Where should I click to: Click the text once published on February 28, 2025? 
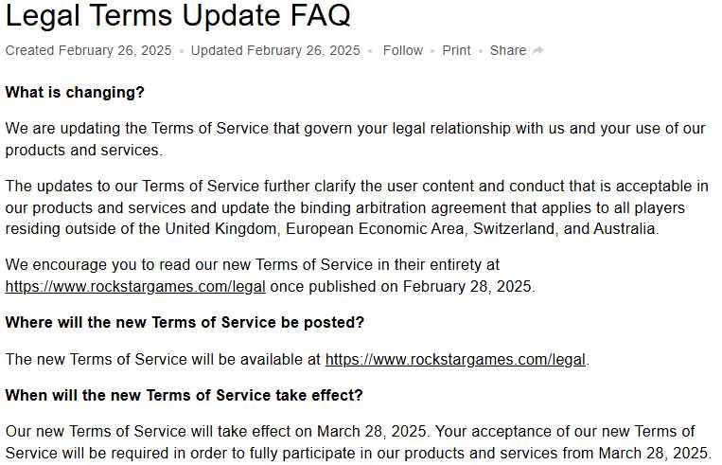[402, 287]
